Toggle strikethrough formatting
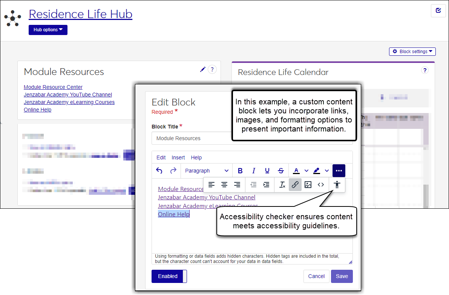This screenshot has width=449, height=295. tap(280, 171)
